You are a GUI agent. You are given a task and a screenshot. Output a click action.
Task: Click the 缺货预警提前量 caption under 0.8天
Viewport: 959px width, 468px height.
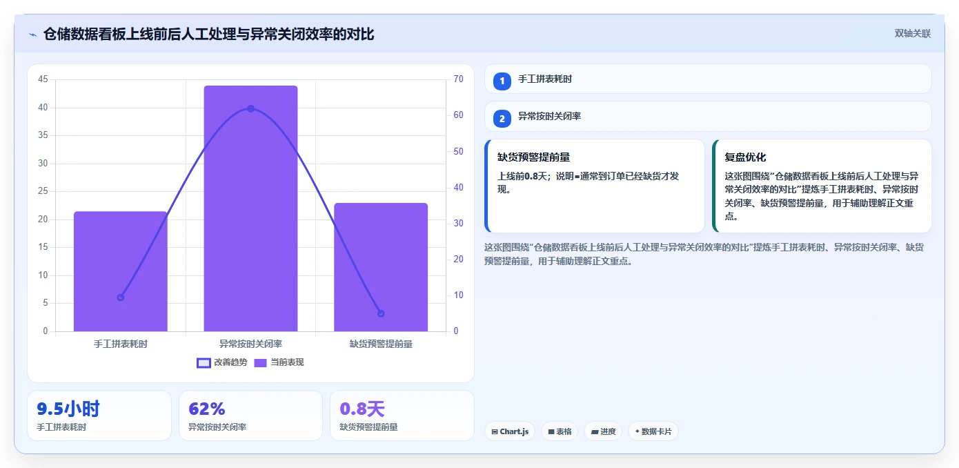point(369,427)
